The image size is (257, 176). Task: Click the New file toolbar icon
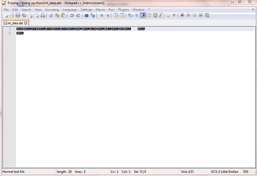point(6,16)
